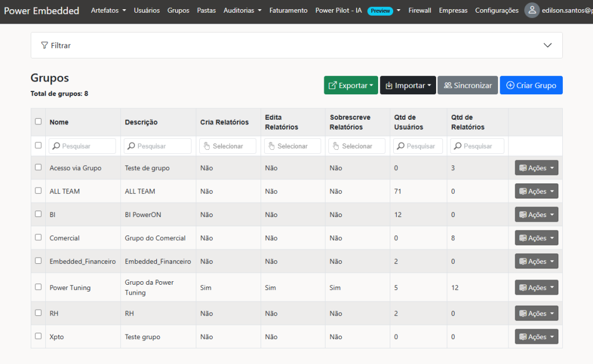
Task: Click the Sincronizar users icon button
Action: (448, 86)
